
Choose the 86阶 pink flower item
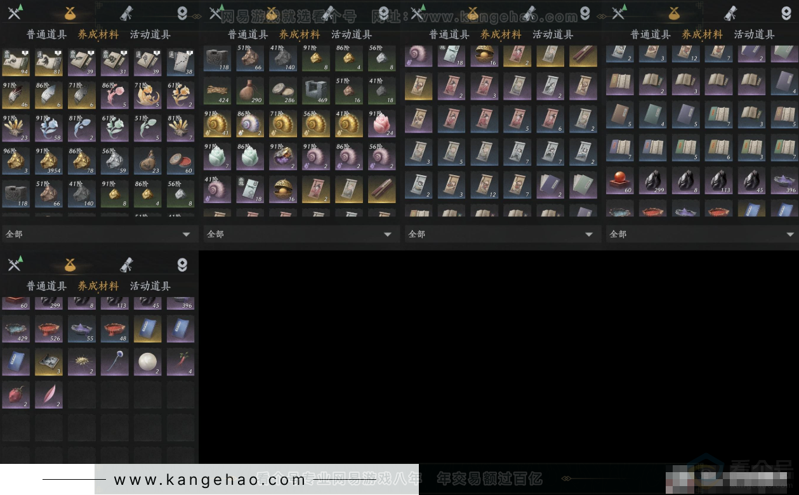pos(115,95)
